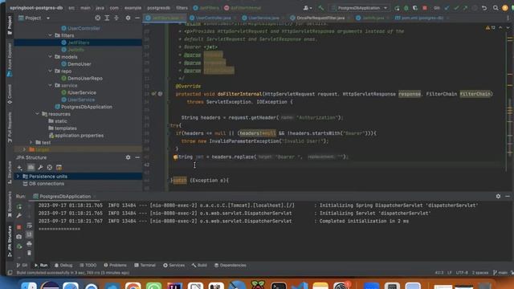Click the add plus icon in JPA Structure toolbar
This screenshot has height=289, width=514.
19,168
